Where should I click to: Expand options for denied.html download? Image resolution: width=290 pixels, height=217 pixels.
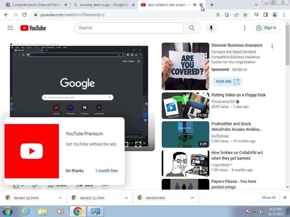(192, 198)
